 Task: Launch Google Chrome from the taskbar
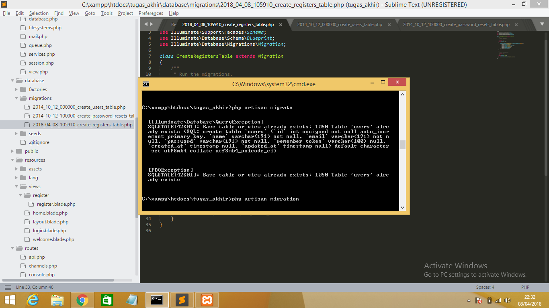82,300
